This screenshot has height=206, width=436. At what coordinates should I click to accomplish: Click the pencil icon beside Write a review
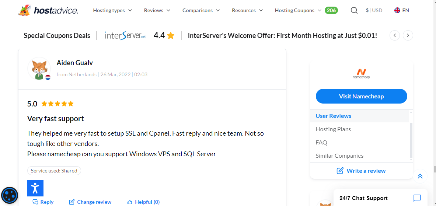click(340, 171)
